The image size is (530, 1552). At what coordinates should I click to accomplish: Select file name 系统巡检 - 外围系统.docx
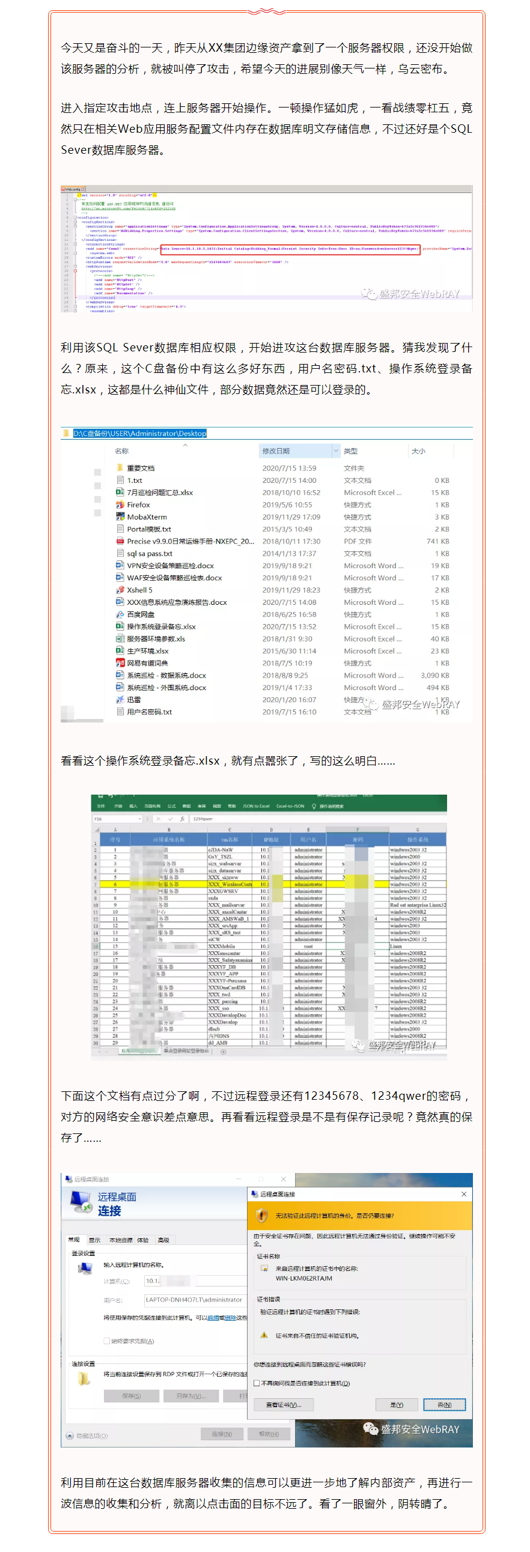166,688
